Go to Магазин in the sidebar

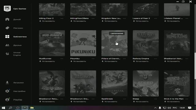(18, 28)
